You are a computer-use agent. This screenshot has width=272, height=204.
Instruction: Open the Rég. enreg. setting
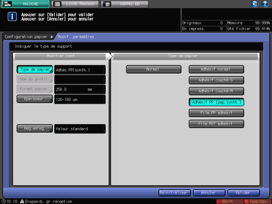click(x=35, y=129)
